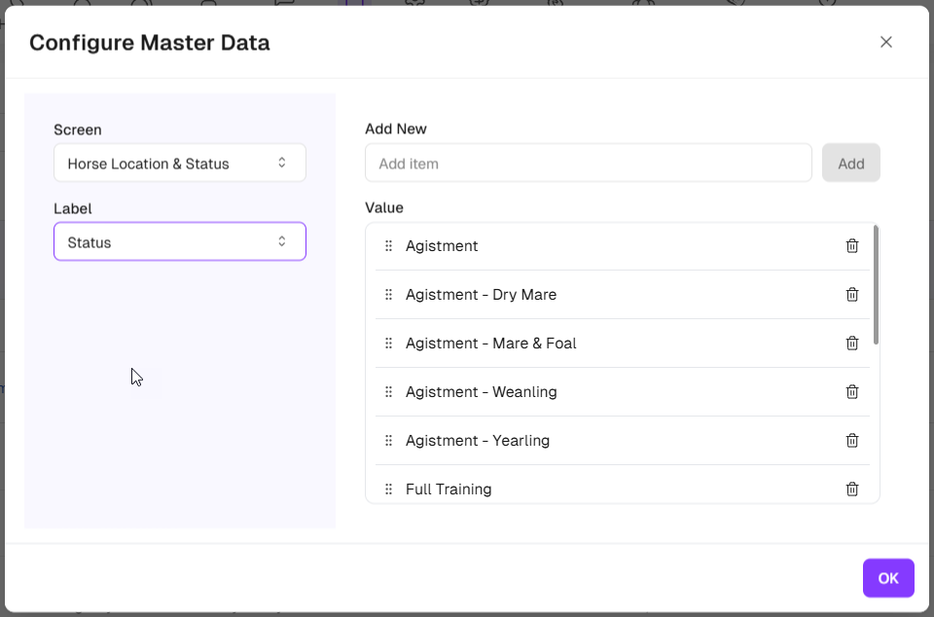Remove the Agistment - Yearling entry

click(852, 441)
